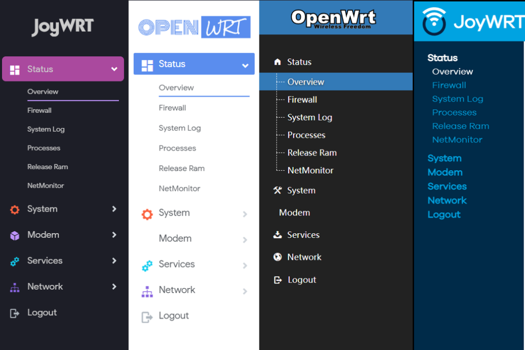Select NetMonitor in the white sidebar

[179, 188]
